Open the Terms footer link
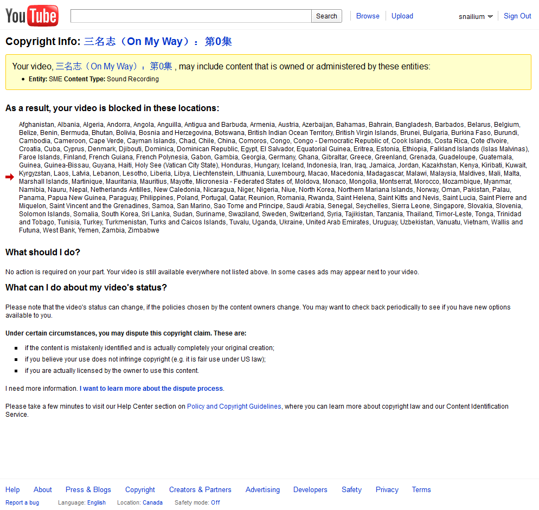Viewport: 539px width, 510px height. pos(421,489)
